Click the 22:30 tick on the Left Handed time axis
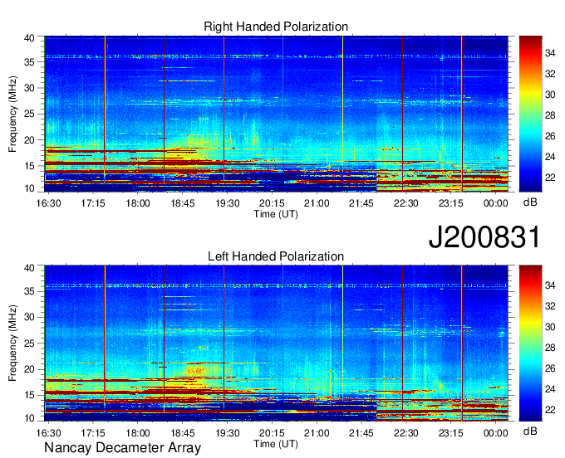Viewport: 565px width, 458px height. pos(406,433)
